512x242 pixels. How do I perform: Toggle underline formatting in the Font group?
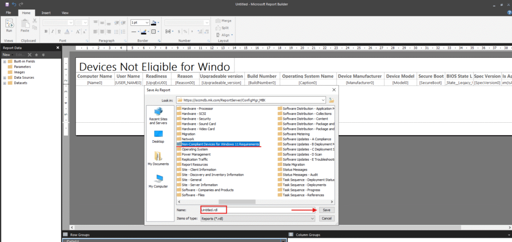pyautogui.click(x=59, y=31)
